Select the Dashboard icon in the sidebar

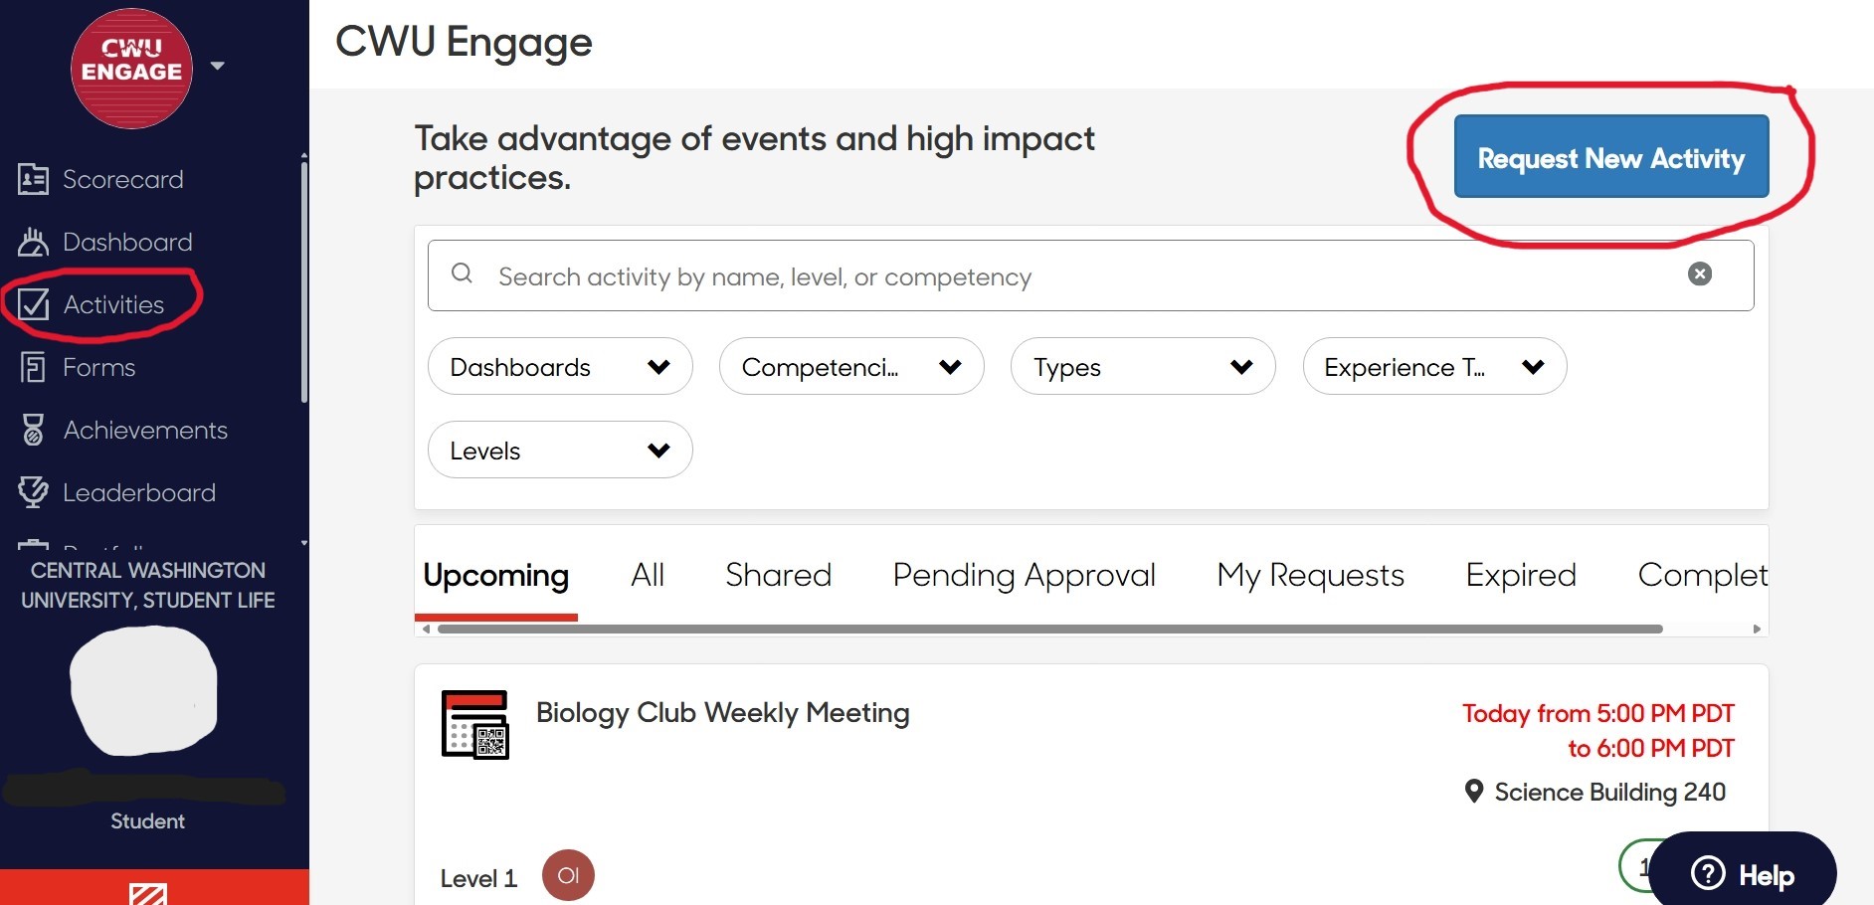click(33, 241)
